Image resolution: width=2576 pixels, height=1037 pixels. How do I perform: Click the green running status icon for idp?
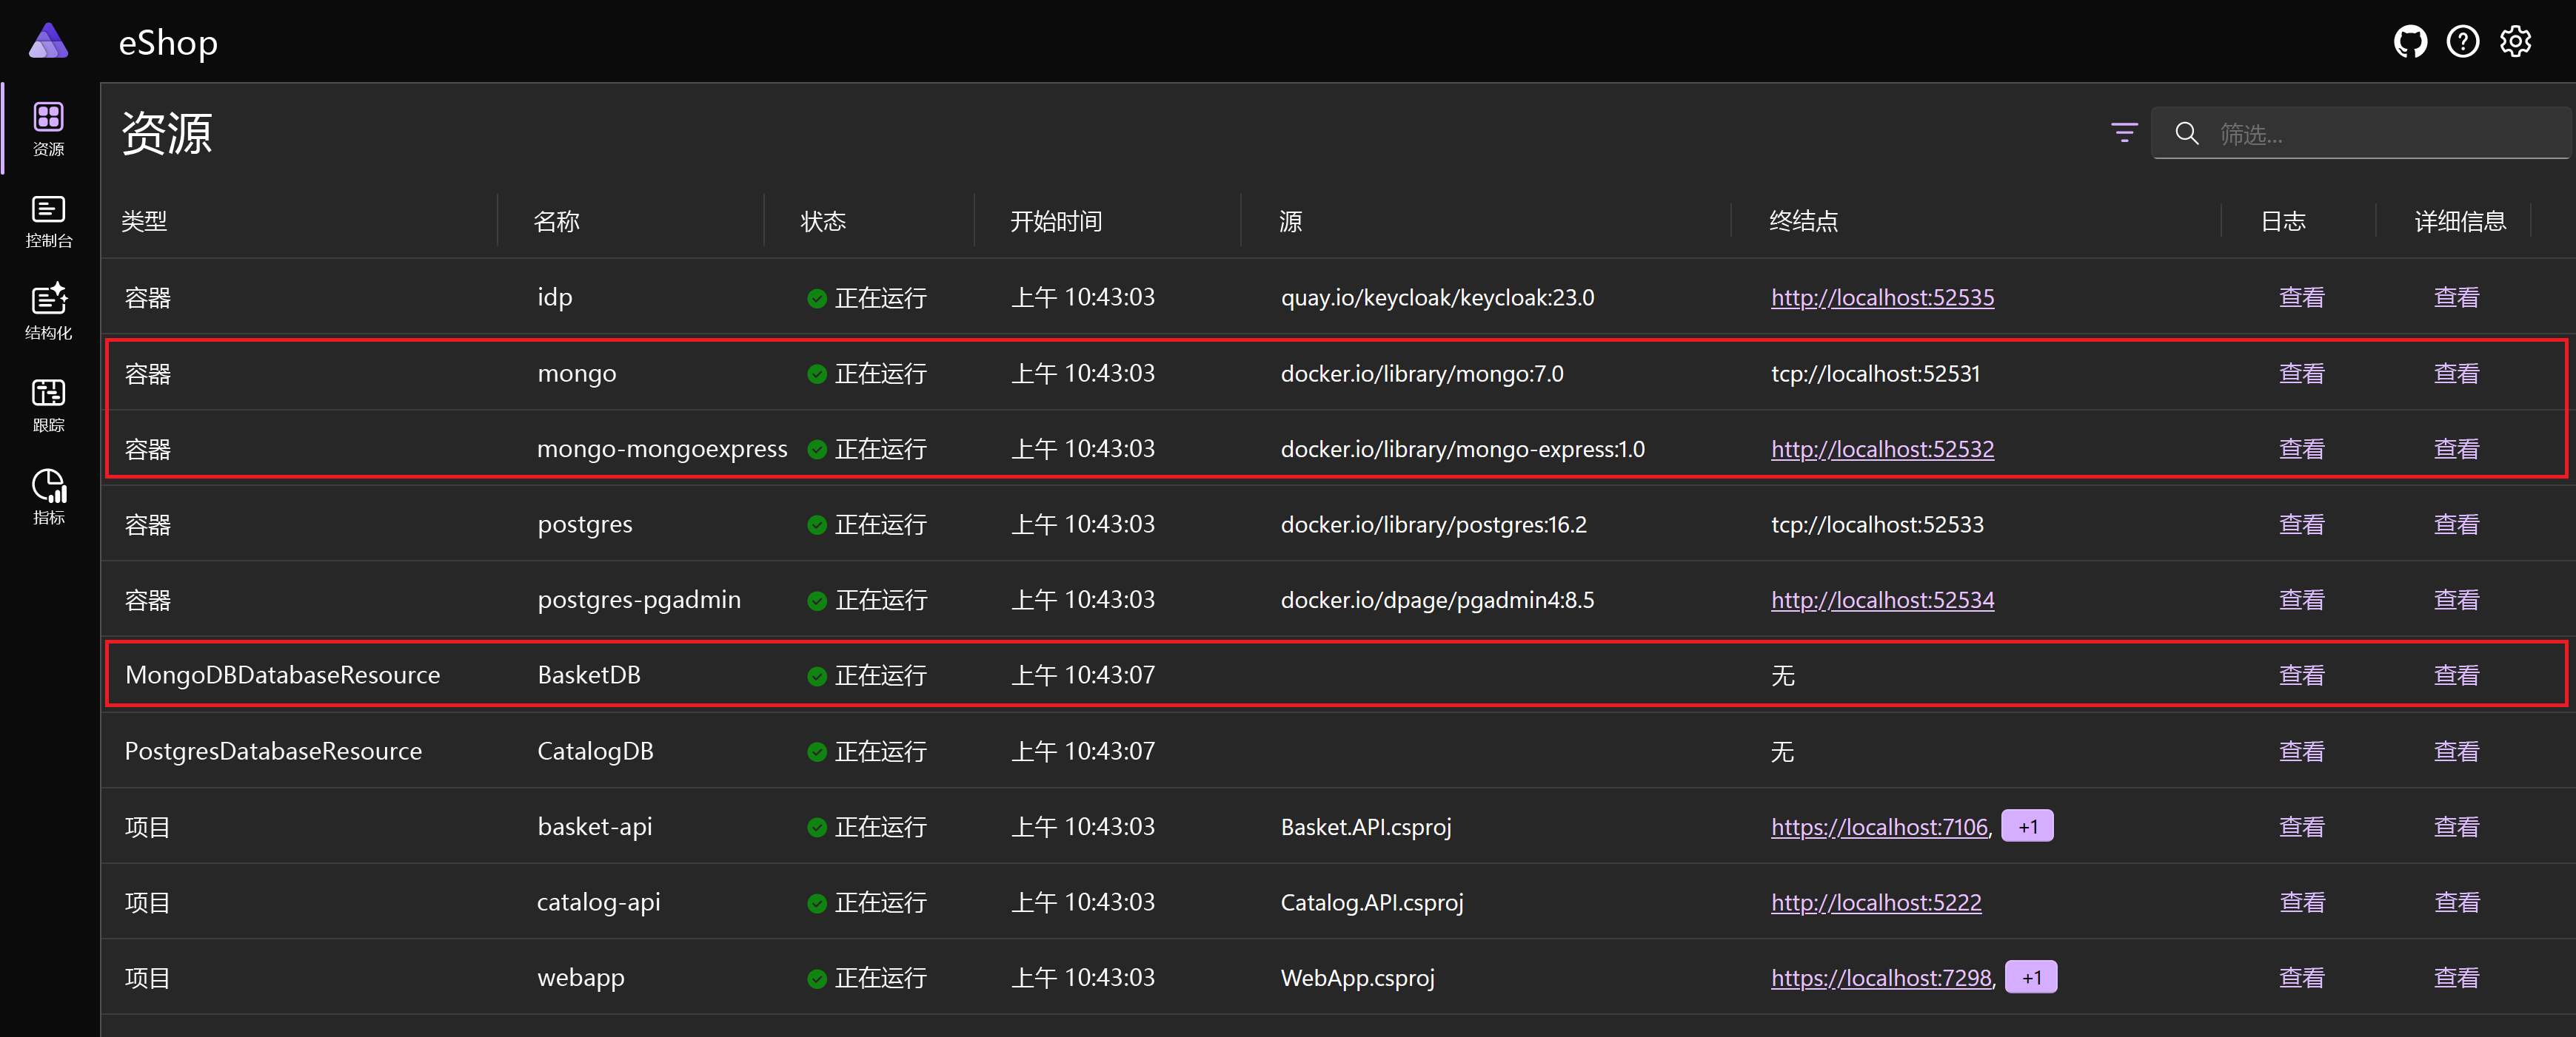click(816, 299)
